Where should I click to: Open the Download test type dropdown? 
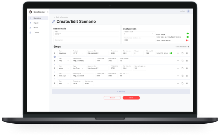click(x=64, y=53)
